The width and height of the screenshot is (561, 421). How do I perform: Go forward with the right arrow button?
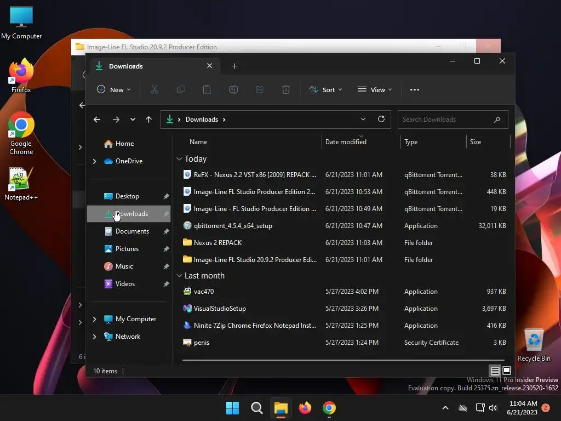tap(116, 120)
